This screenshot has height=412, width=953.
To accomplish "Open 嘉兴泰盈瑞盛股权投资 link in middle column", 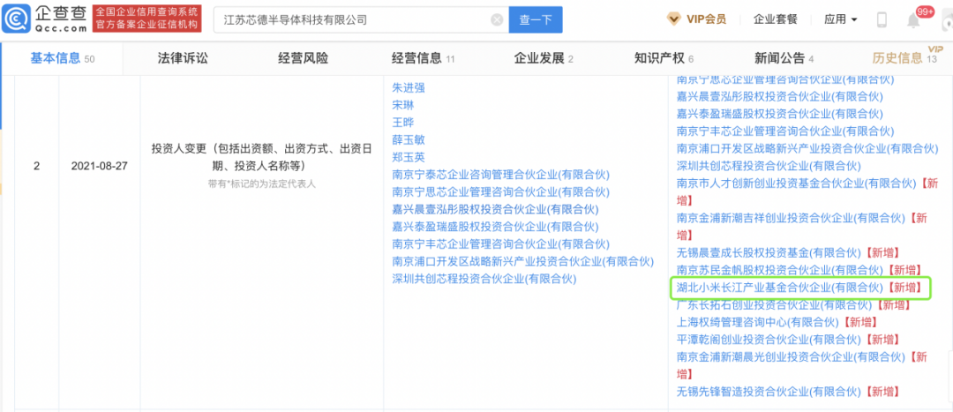I will [495, 227].
